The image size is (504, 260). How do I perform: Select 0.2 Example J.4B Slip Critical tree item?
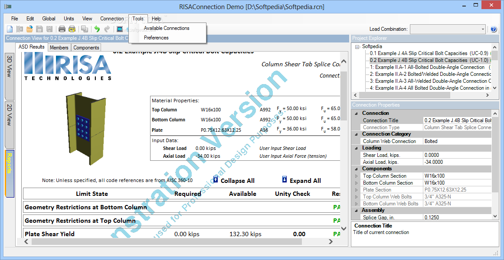429,60
